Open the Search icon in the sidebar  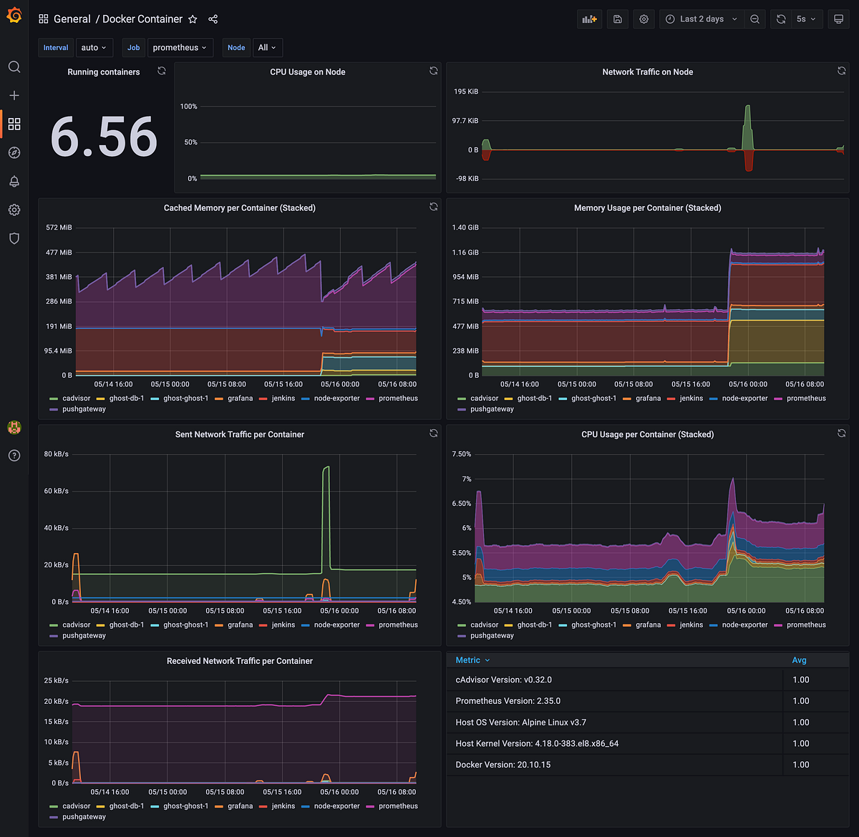(x=14, y=67)
